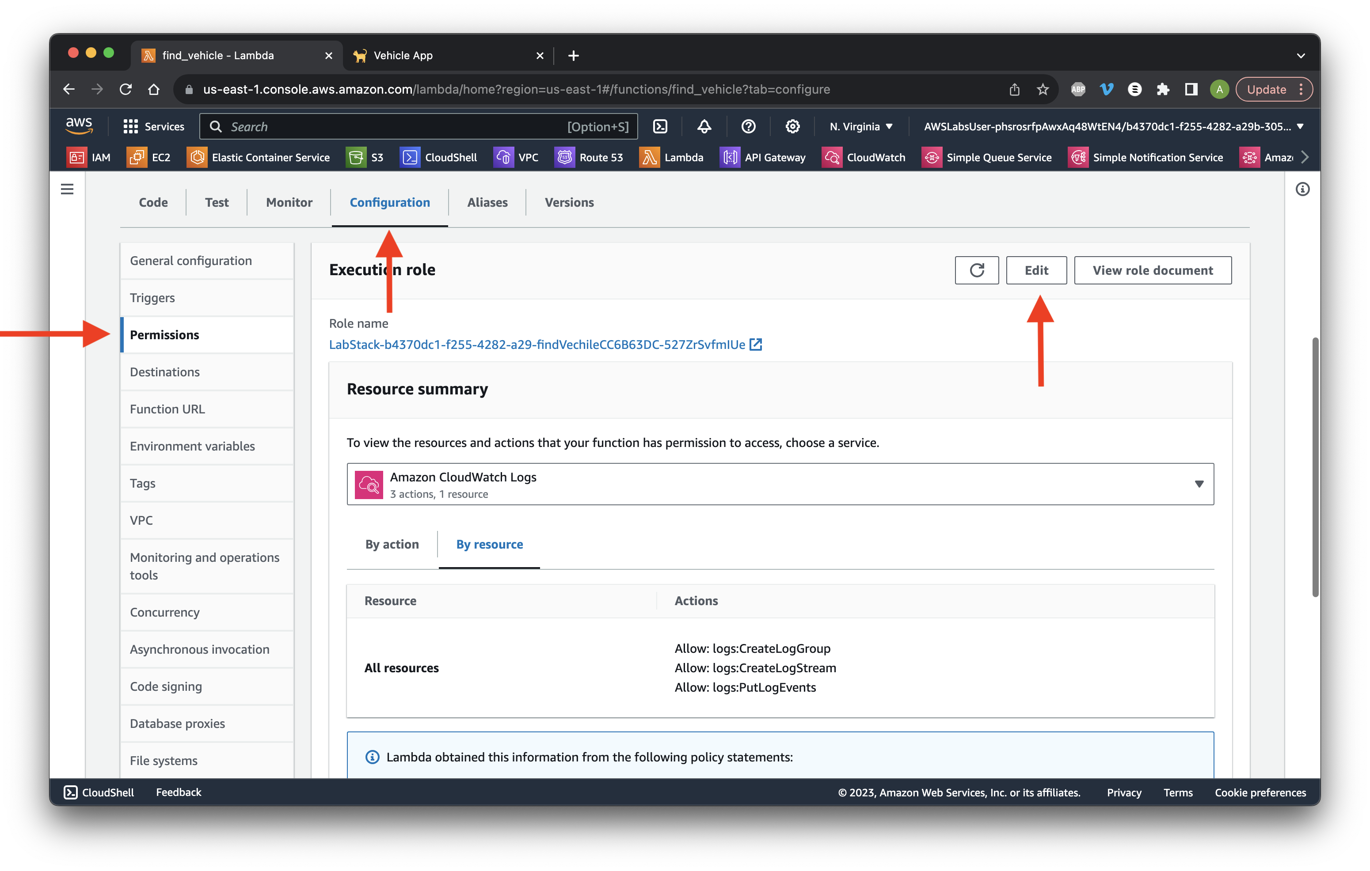Image resolution: width=1370 pixels, height=871 pixels.
Task: Open the info panel icon
Action: point(1302,189)
